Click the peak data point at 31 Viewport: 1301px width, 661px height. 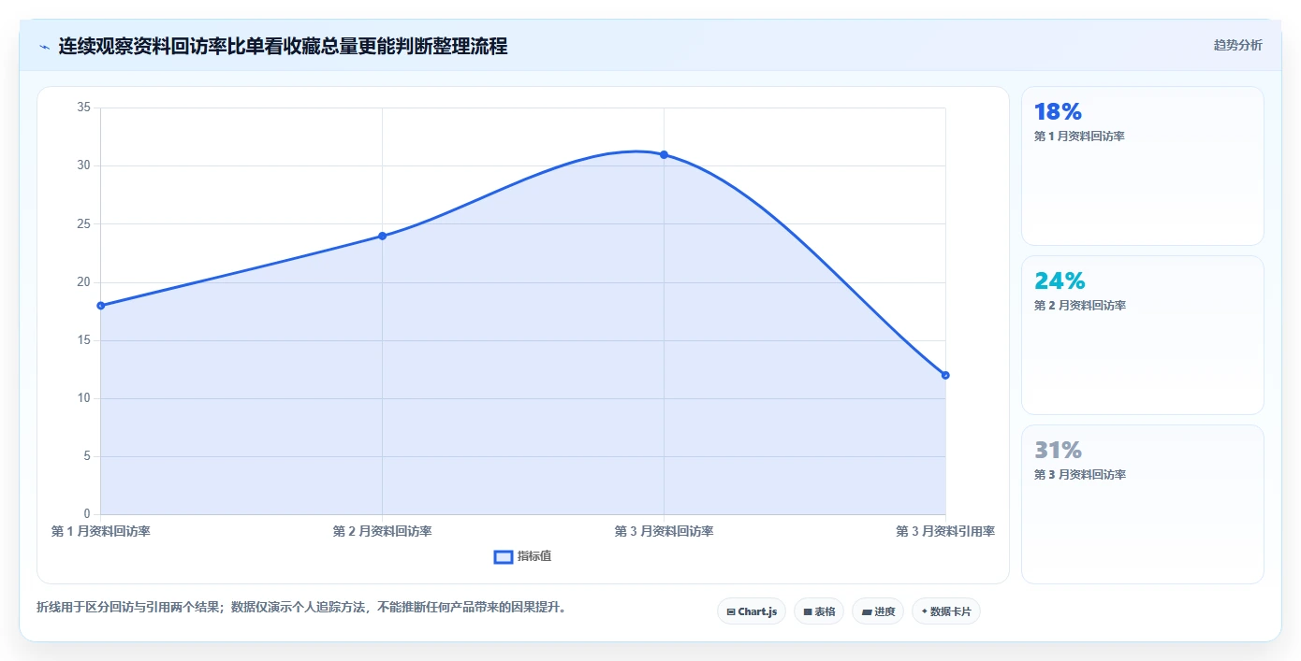[x=664, y=154]
